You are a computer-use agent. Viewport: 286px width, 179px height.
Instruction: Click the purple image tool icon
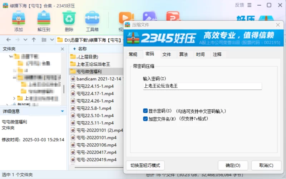pyautogui.click(x=149, y=16)
